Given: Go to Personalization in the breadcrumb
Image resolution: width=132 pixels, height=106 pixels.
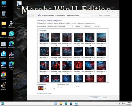Looking at the screenshot, I should (x=61, y=15).
